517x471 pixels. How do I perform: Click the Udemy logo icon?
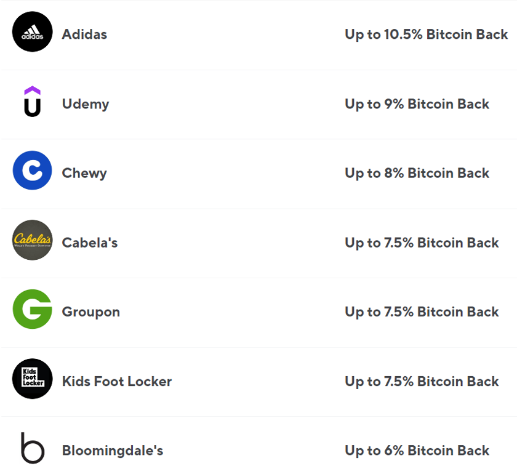coord(32,101)
